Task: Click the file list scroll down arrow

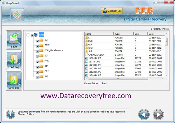Action: [x=167, y=75]
